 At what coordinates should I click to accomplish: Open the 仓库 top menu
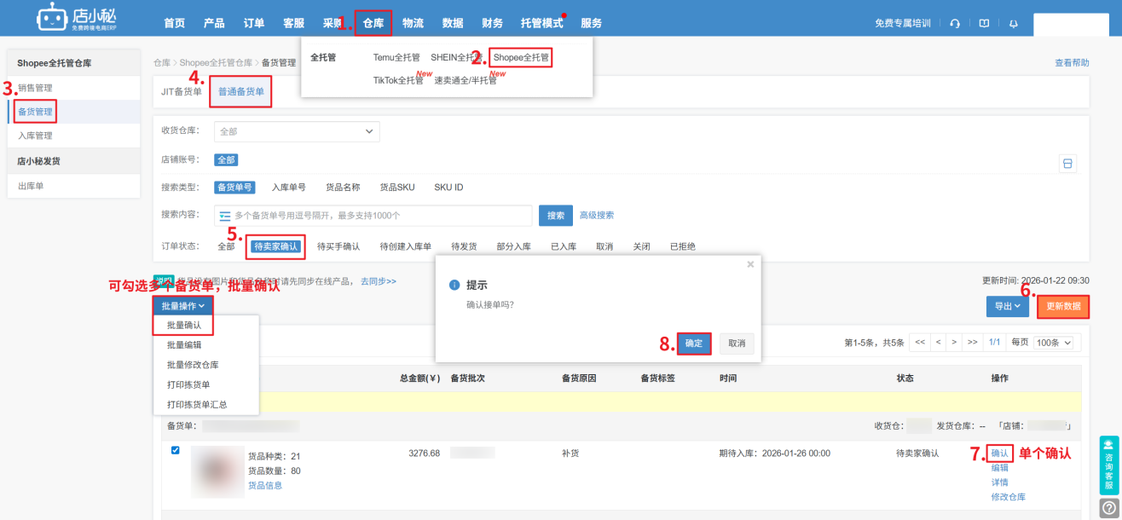tap(373, 23)
